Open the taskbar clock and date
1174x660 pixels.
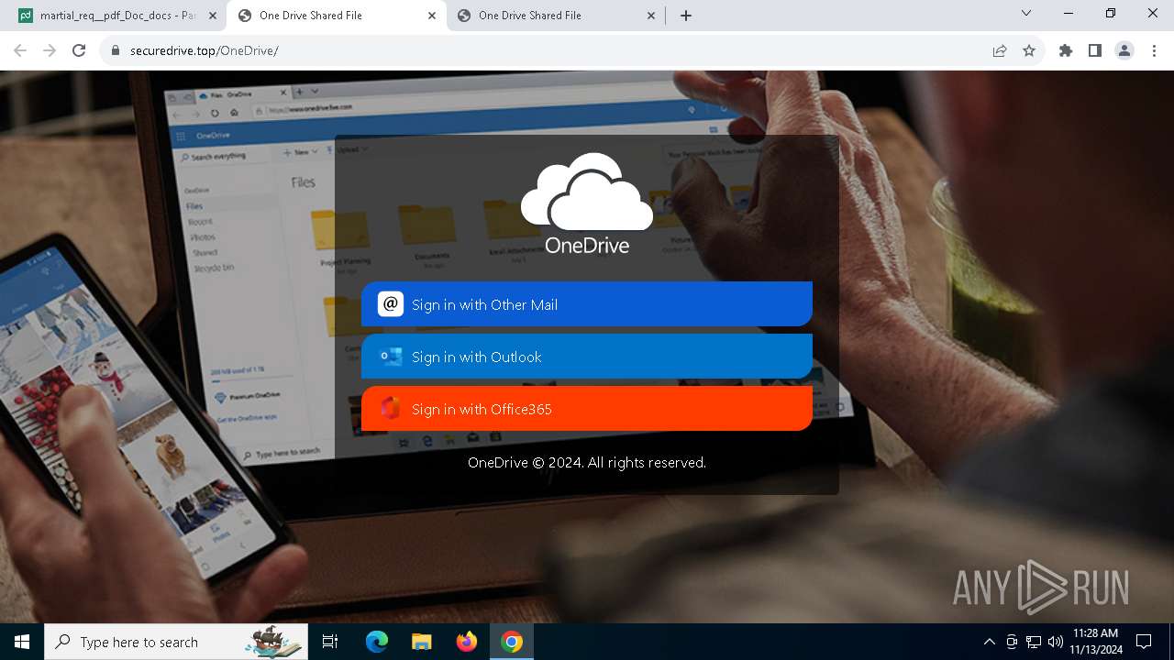[x=1095, y=642]
